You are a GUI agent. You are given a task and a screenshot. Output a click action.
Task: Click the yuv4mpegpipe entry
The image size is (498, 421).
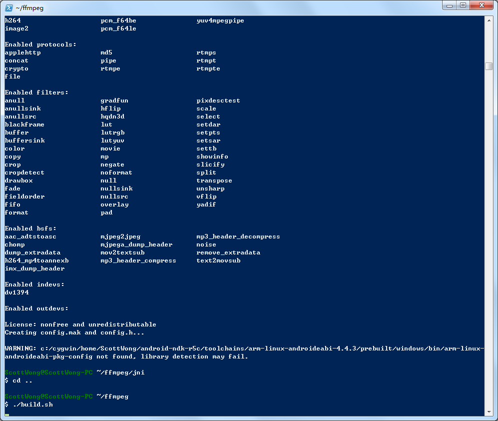pos(220,20)
